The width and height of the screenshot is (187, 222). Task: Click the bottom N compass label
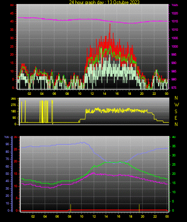click(x=176, y=124)
